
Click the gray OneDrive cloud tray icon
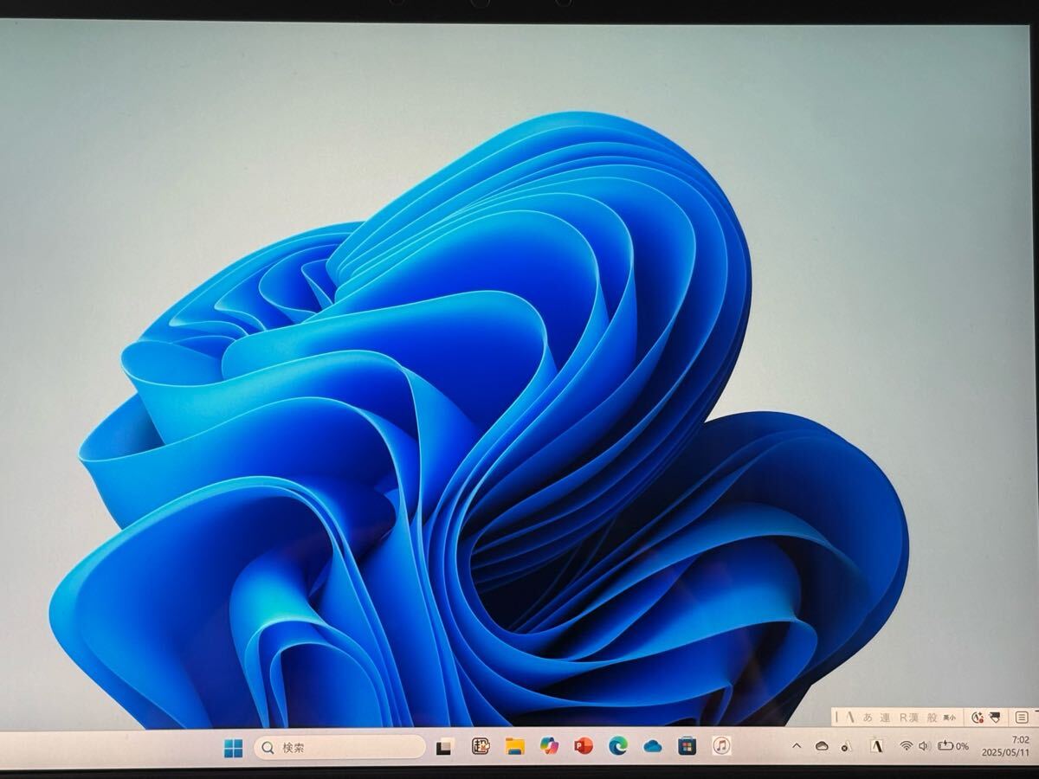pos(822,746)
